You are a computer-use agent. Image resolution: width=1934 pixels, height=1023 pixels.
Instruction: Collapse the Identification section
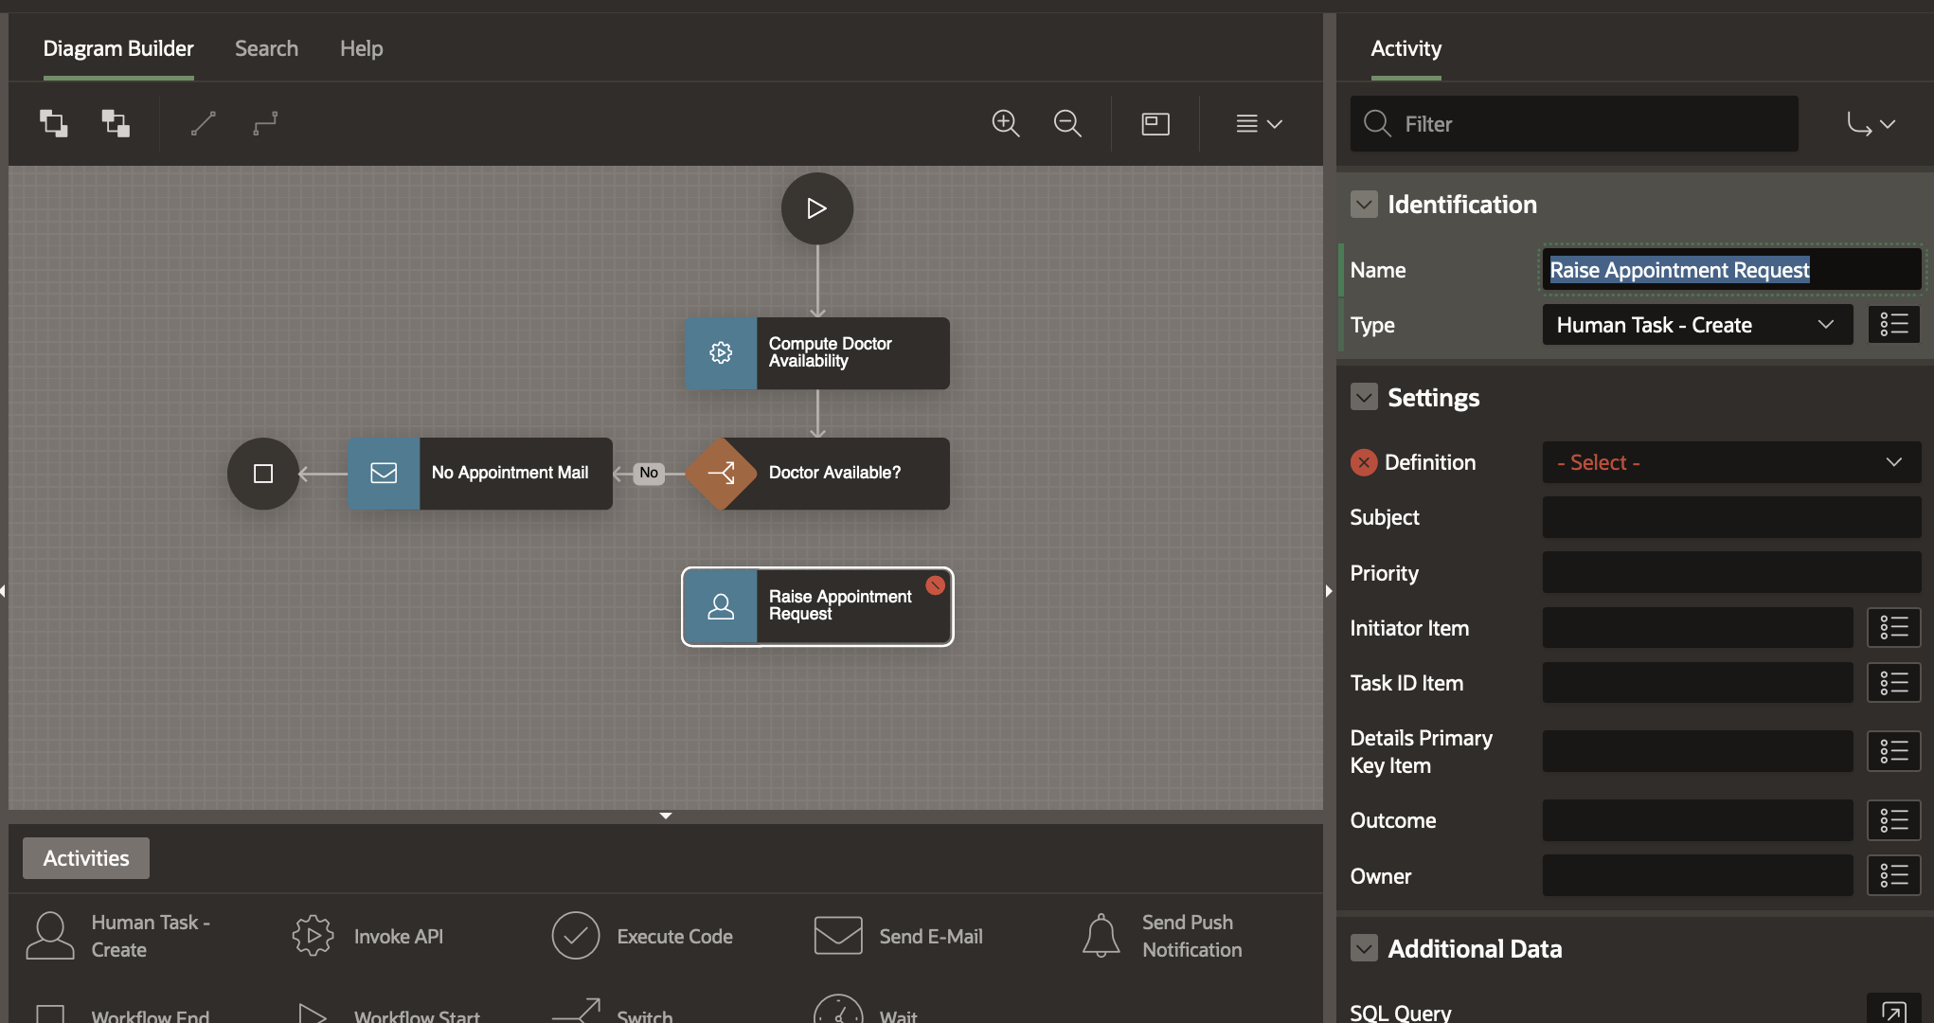pyautogui.click(x=1364, y=205)
